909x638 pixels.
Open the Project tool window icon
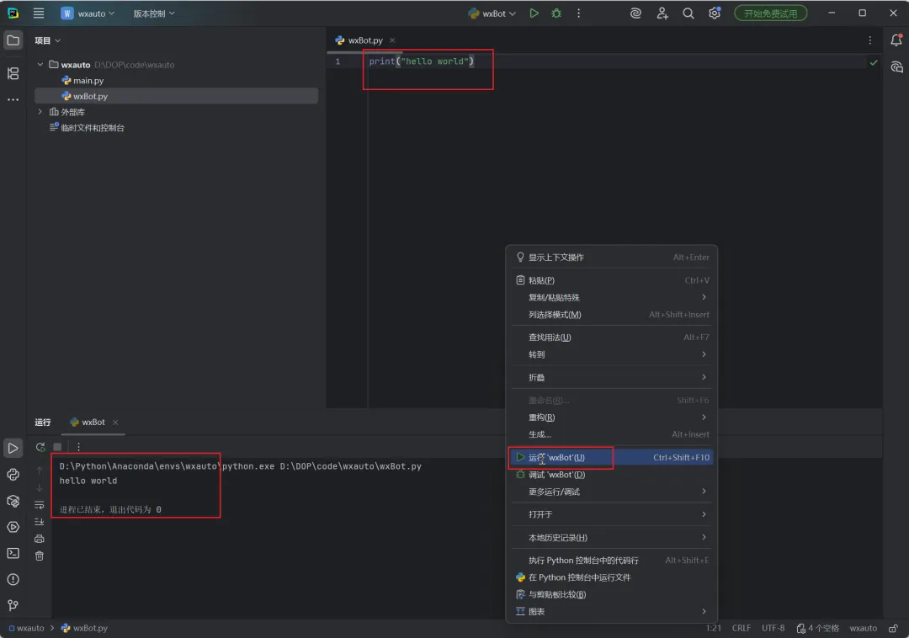13,40
